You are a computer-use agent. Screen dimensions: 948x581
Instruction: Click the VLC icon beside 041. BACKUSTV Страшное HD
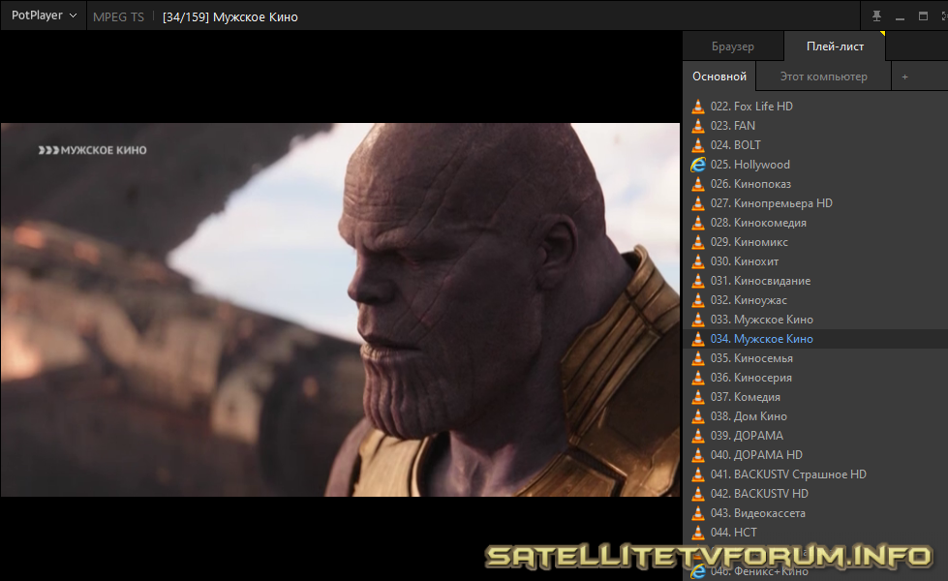click(698, 474)
